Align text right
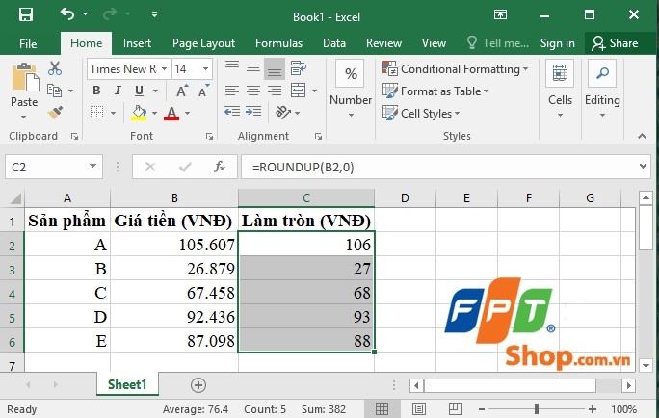The height and width of the screenshot is (418, 659). 275,91
